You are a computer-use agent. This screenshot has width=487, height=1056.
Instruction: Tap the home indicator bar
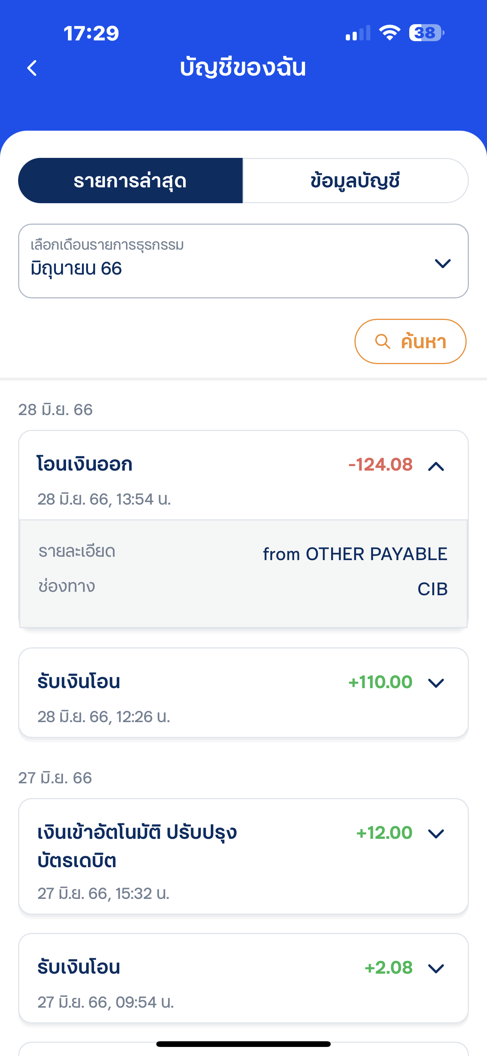pyautogui.click(x=243, y=1044)
